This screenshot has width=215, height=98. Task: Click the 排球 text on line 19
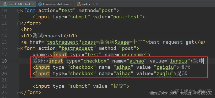point(185,67)
